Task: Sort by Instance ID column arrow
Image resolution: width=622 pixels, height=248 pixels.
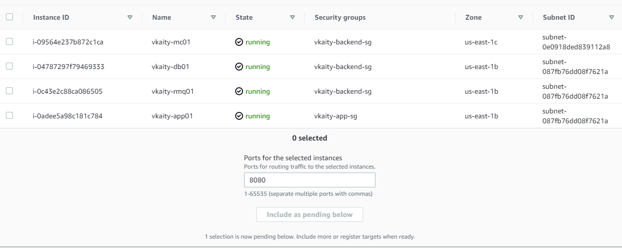Action: point(130,17)
